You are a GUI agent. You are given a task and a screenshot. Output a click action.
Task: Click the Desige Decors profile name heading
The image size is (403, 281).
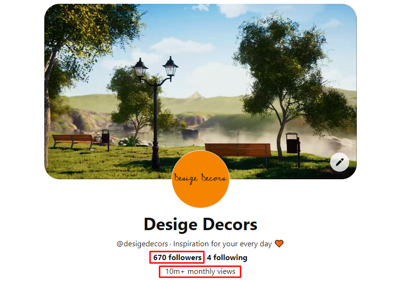201,224
